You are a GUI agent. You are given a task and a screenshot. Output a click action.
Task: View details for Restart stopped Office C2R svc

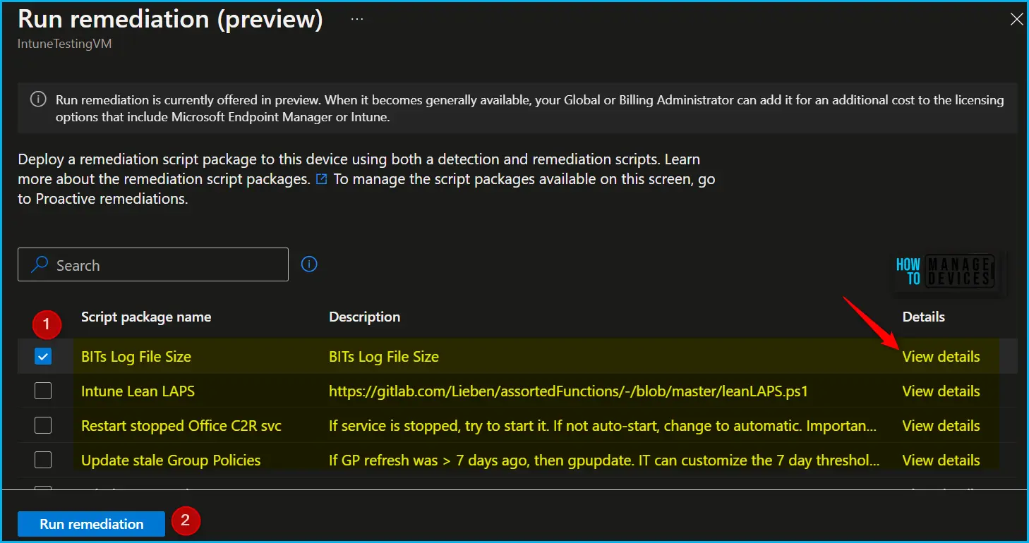[941, 426]
